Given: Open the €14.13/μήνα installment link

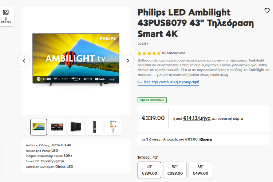Looking at the screenshot, I should [x=197, y=118].
